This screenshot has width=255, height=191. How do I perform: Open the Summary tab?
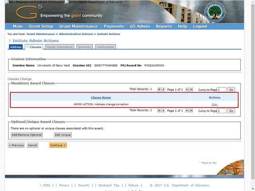[84, 47]
